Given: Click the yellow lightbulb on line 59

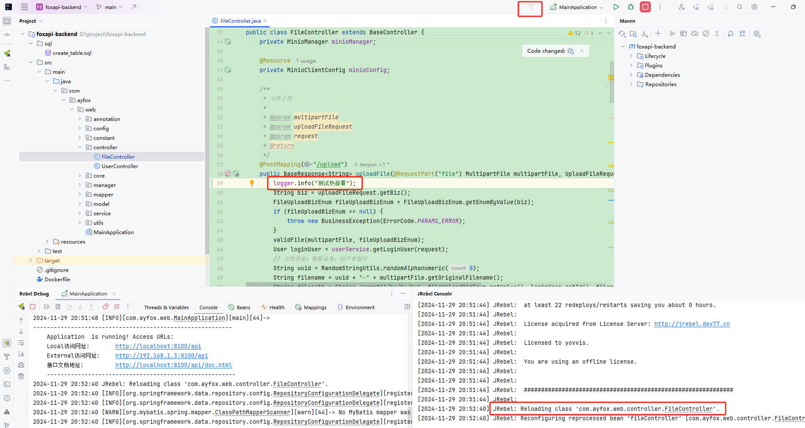Looking at the screenshot, I should click(x=252, y=183).
